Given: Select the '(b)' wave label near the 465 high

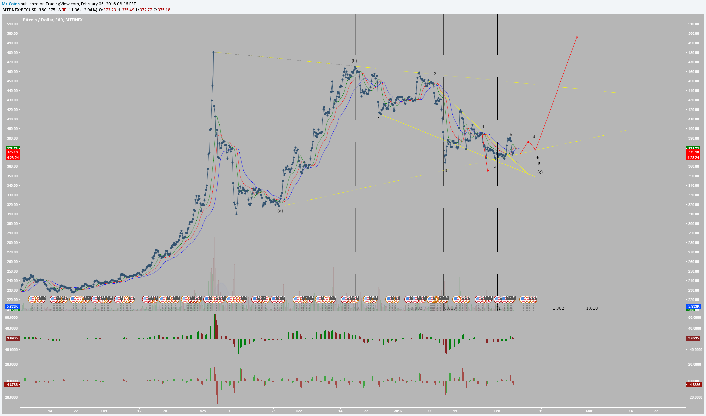Looking at the screenshot, I should pos(354,61).
